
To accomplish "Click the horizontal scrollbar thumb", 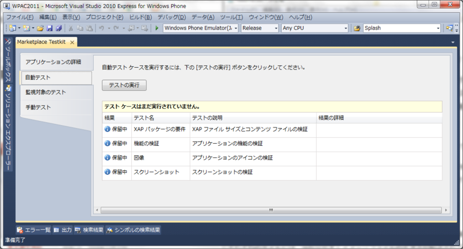I will pos(271,210).
